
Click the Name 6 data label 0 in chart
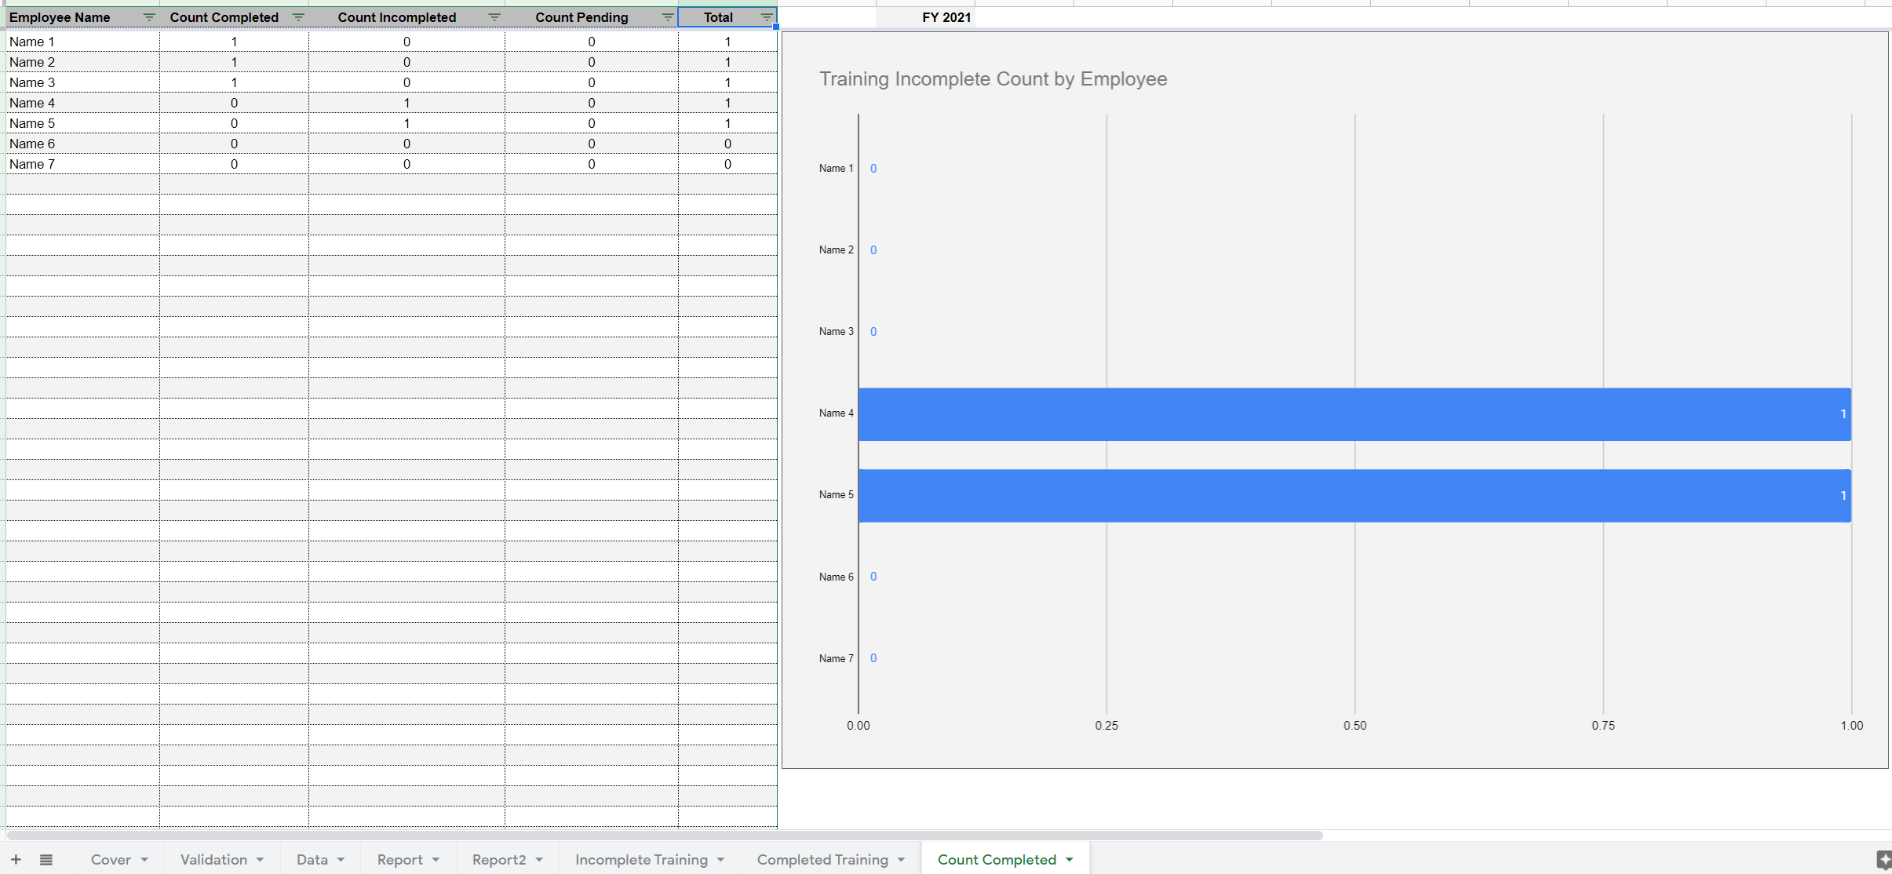(873, 577)
